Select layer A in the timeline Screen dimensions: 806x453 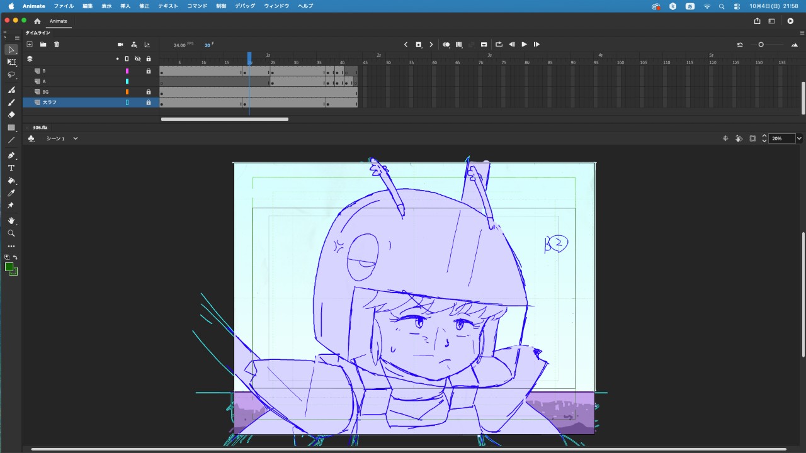(91, 81)
